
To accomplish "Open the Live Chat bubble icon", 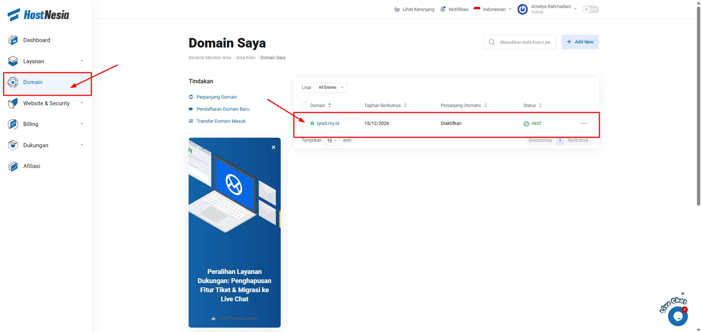I will pos(678,316).
